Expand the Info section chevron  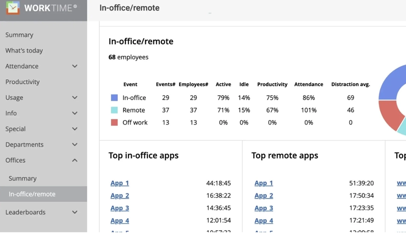pos(75,113)
